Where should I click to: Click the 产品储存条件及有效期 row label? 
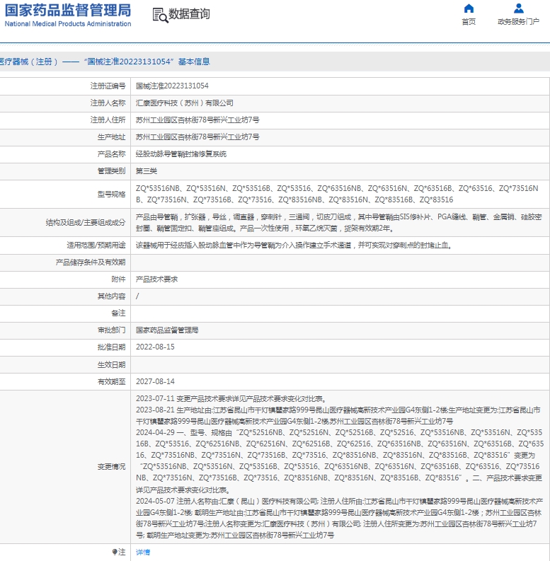pos(91,262)
